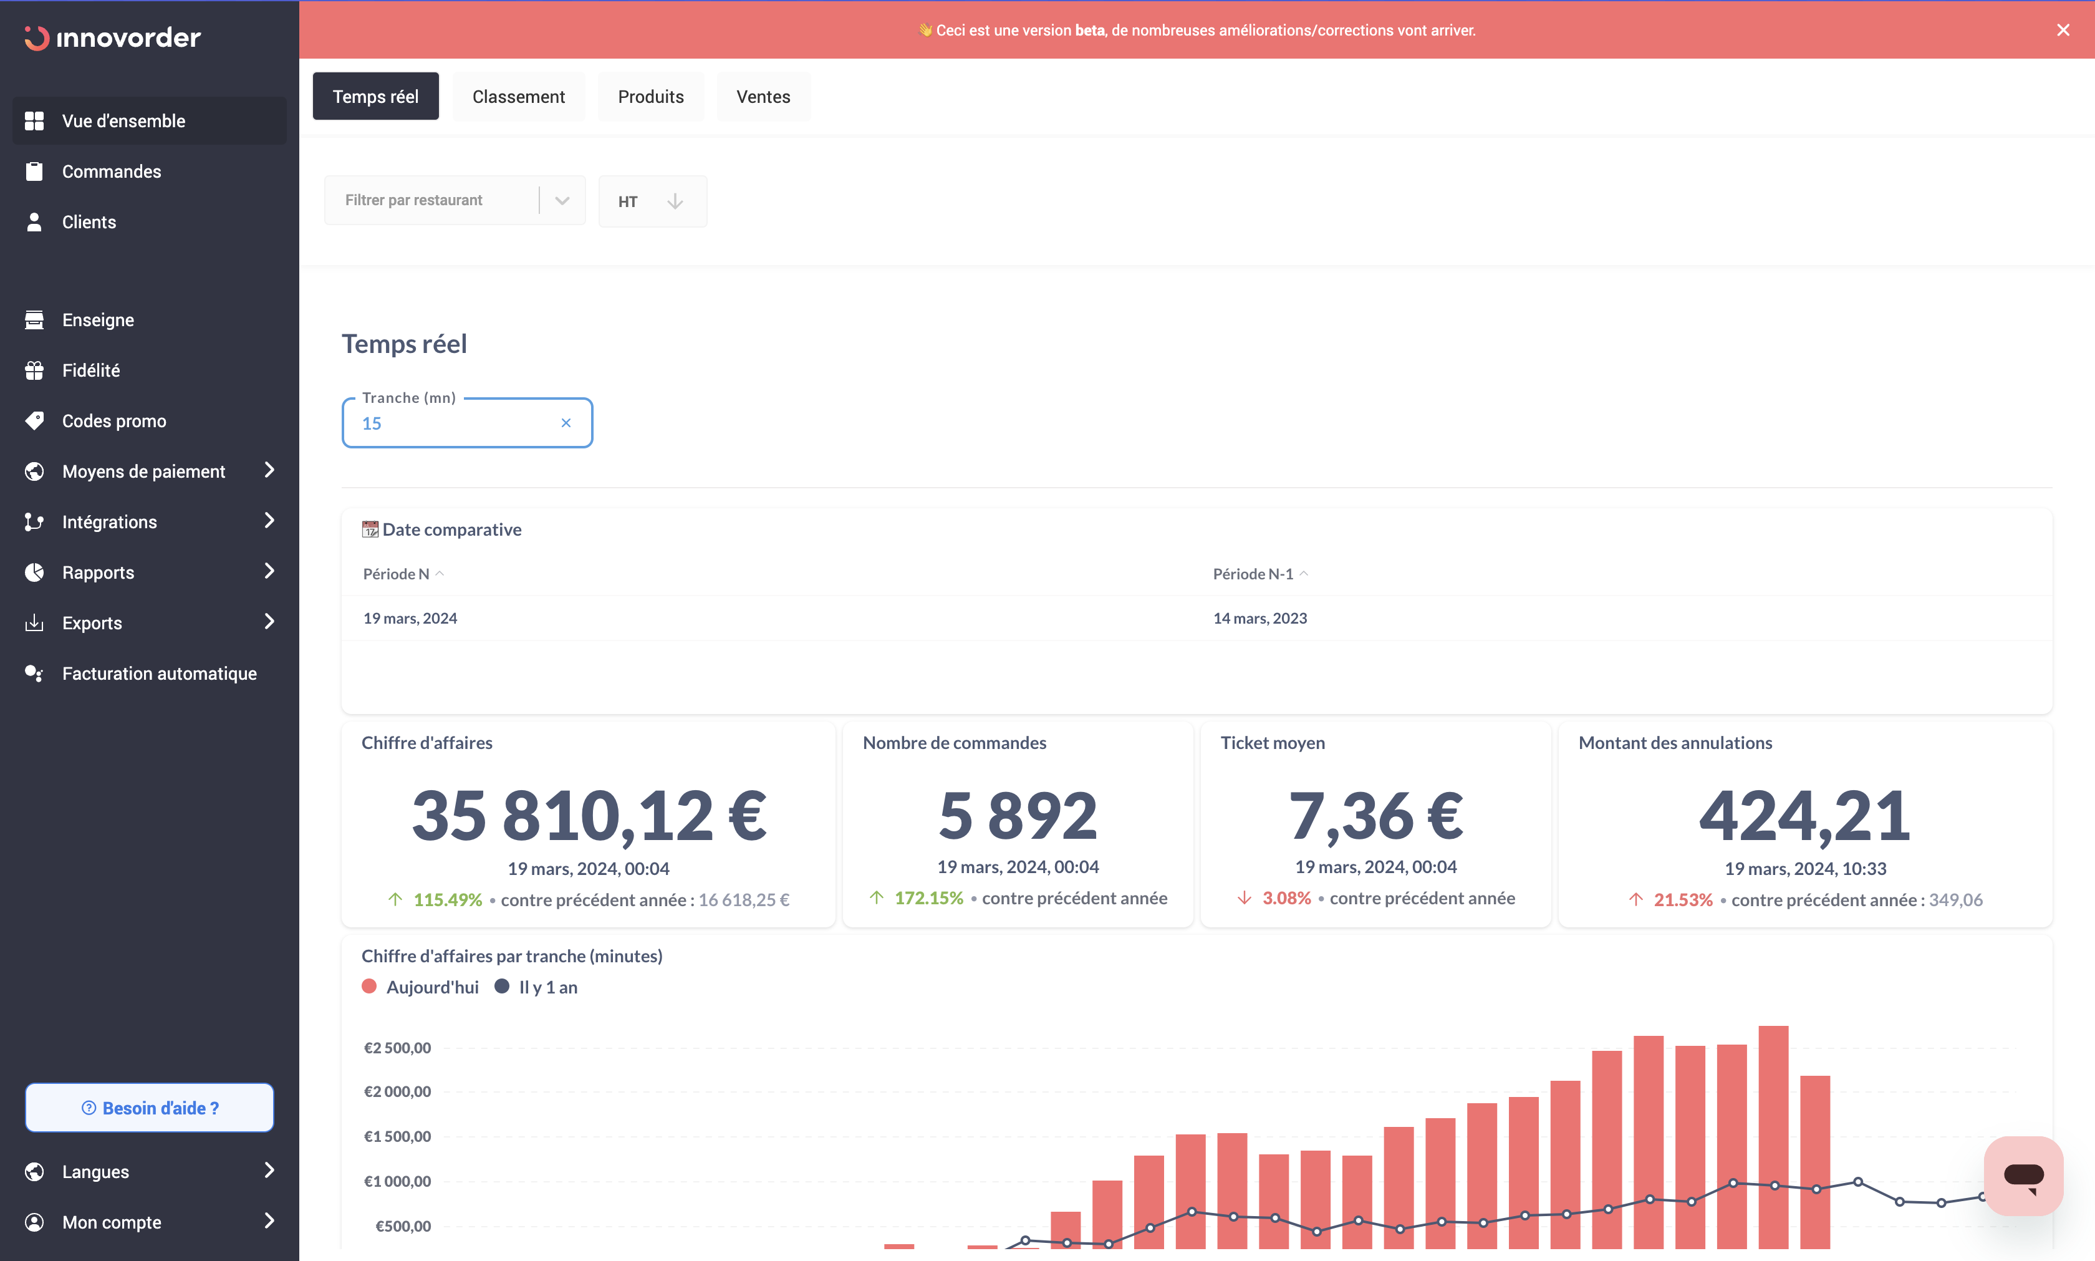Click the Enseigne storefront icon
Viewport: 2095px width, 1261px height.
click(34, 321)
